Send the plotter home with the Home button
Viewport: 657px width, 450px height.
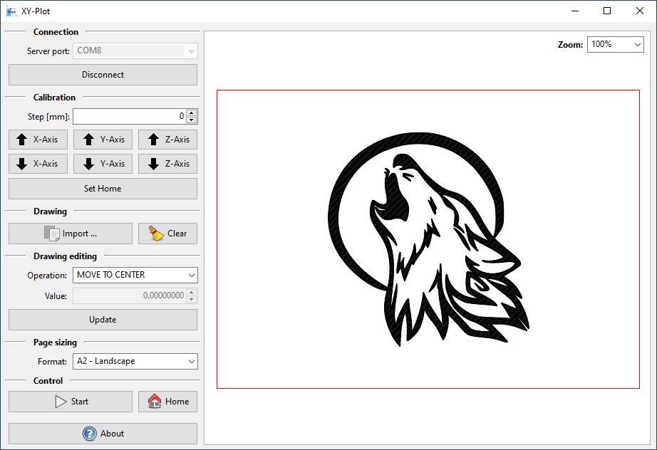[x=167, y=402]
